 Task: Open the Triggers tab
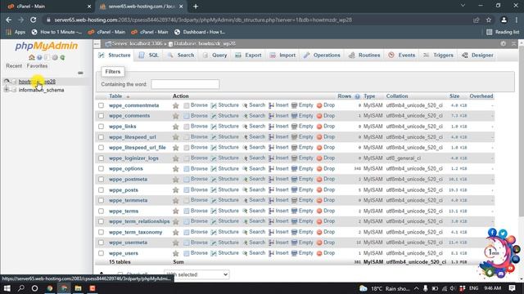point(438,56)
